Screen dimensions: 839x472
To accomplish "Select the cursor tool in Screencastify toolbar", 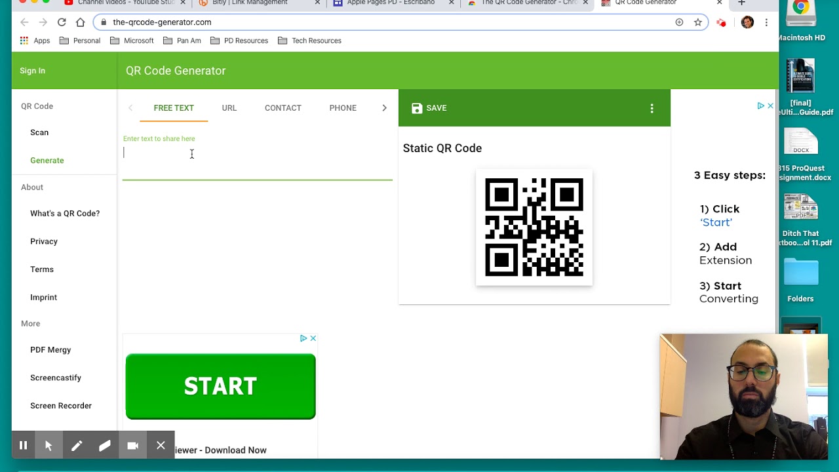I will pos(49,446).
